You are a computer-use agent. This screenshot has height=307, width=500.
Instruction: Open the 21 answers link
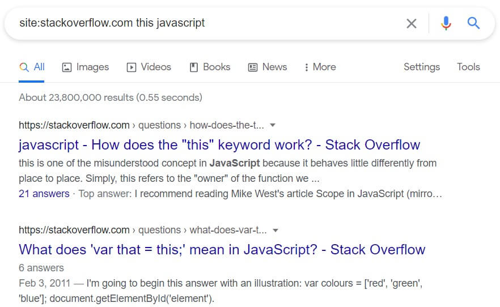pos(44,194)
